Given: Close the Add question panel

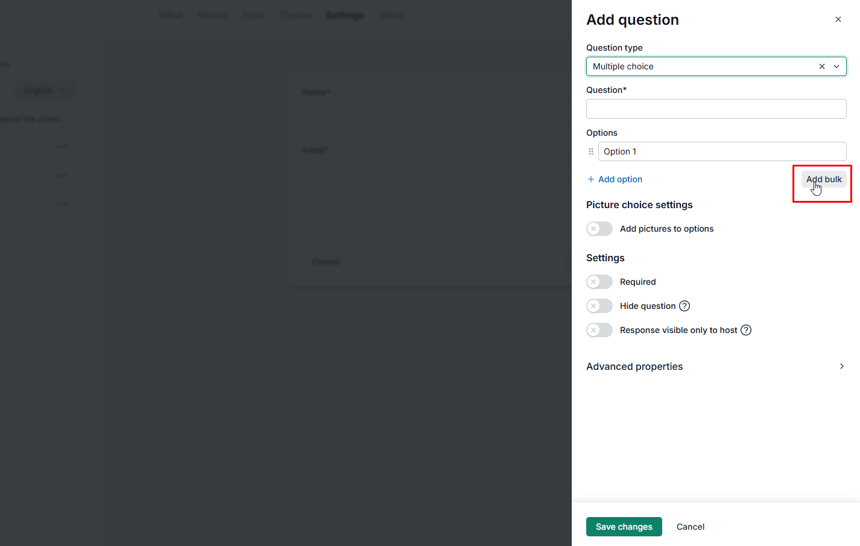Looking at the screenshot, I should coord(838,19).
